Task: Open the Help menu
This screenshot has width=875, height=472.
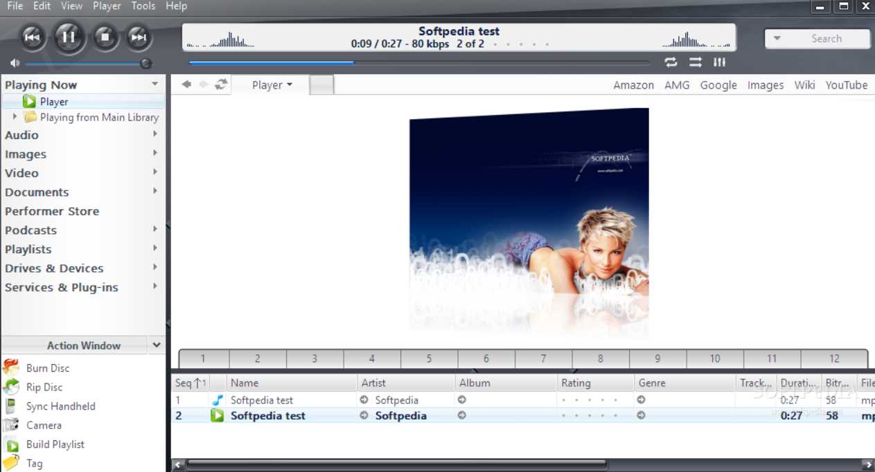Action: coord(176,6)
